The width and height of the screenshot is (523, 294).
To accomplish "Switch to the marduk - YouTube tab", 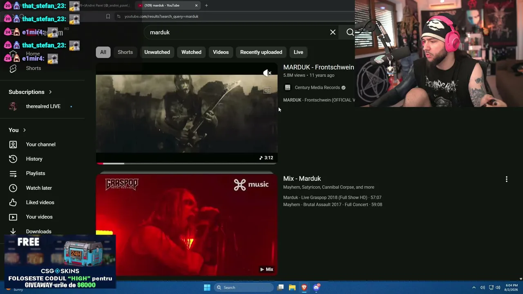I will pyautogui.click(x=168, y=5).
